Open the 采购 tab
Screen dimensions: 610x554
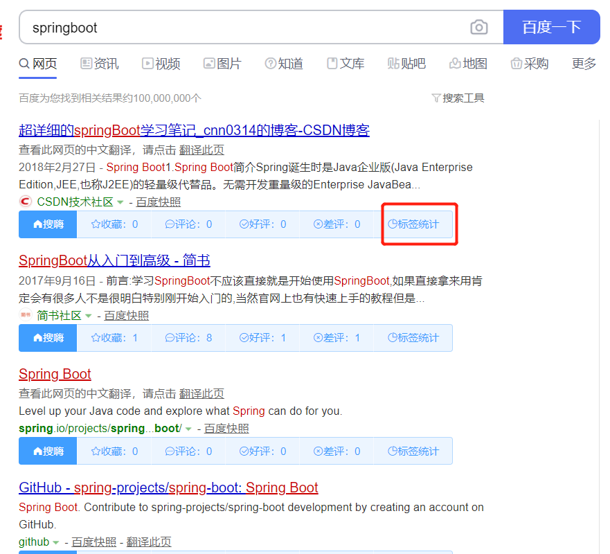pos(530,64)
